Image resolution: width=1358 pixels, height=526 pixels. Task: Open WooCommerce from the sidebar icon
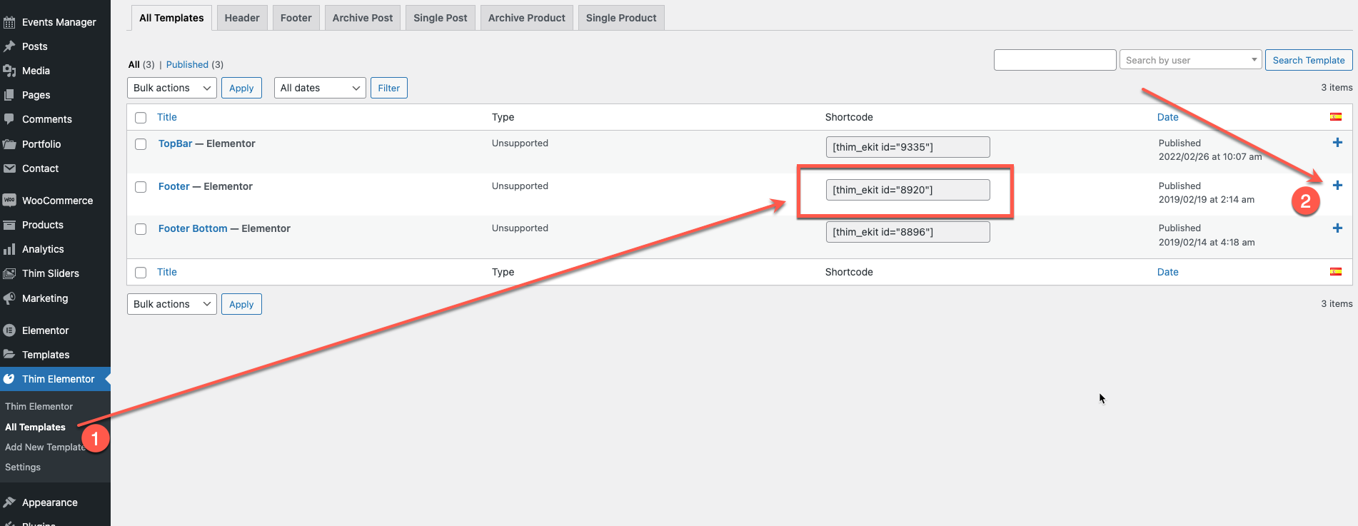pos(9,201)
